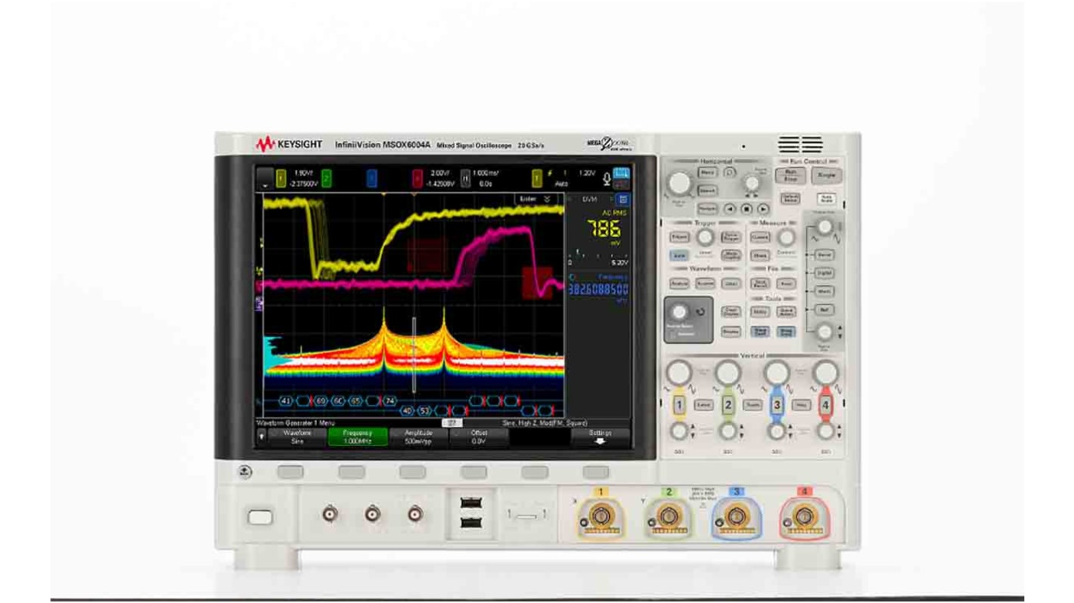
Task: Click the first small BNC output connector
Action: [330, 515]
